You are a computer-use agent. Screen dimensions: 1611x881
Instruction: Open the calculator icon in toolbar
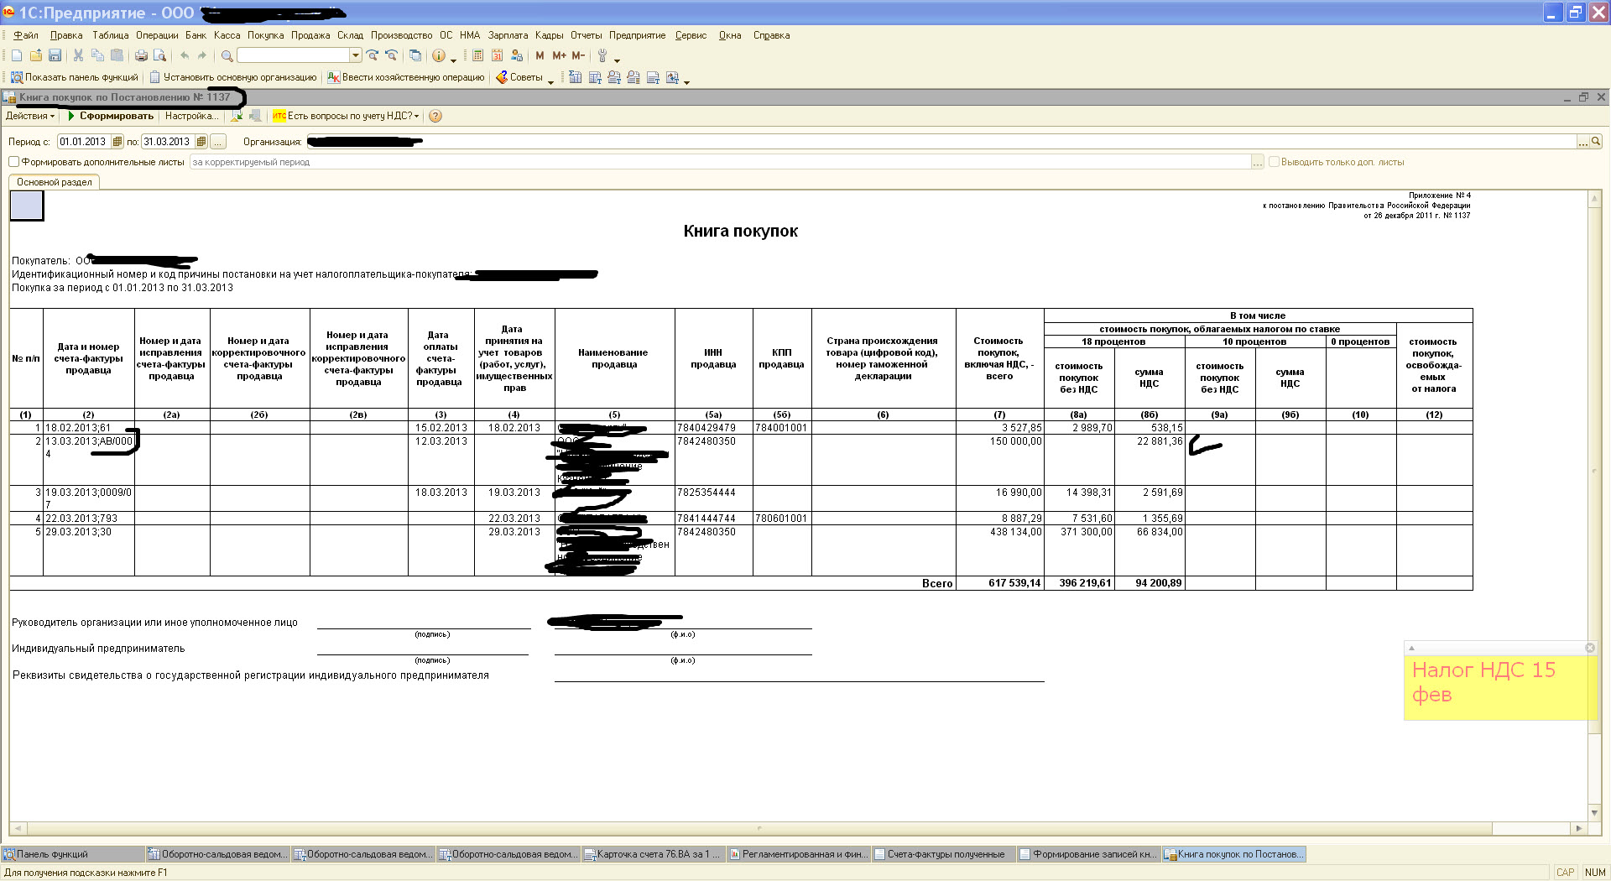[477, 55]
